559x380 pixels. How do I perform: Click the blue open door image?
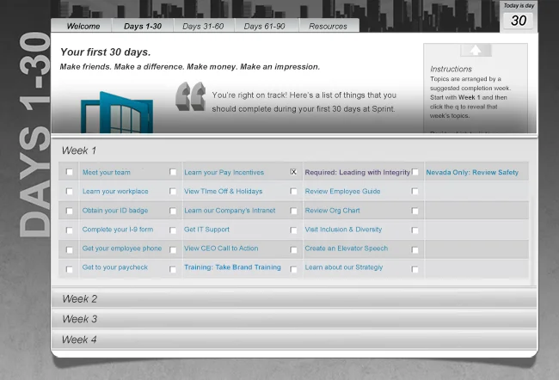click(117, 113)
